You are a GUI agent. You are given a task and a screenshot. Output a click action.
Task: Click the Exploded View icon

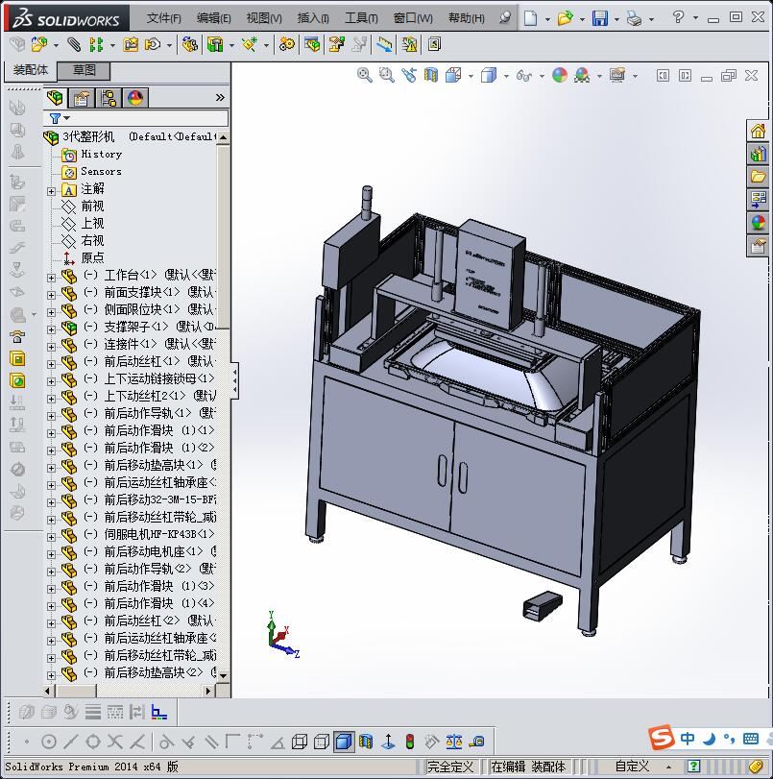point(336,45)
